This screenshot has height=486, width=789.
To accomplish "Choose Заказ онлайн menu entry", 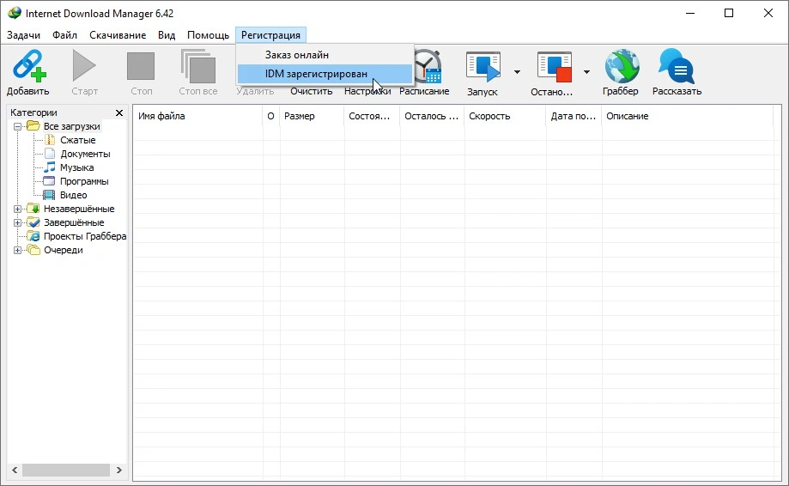I will coord(325,55).
